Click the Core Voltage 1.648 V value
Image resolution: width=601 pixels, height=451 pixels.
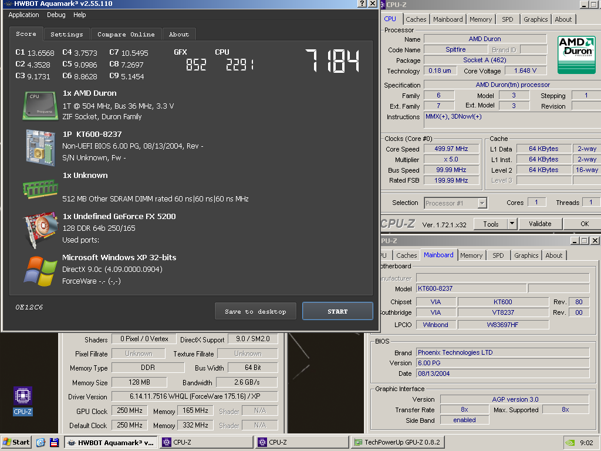click(x=525, y=70)
